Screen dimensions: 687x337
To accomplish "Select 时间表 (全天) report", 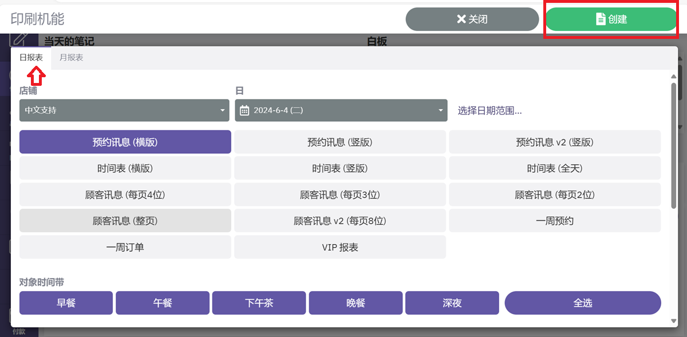I will tap(555, 168).
